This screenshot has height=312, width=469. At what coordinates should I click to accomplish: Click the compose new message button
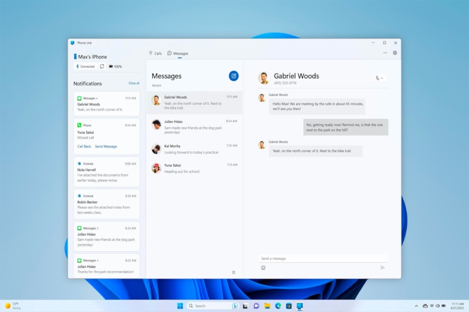coord(233,76)
